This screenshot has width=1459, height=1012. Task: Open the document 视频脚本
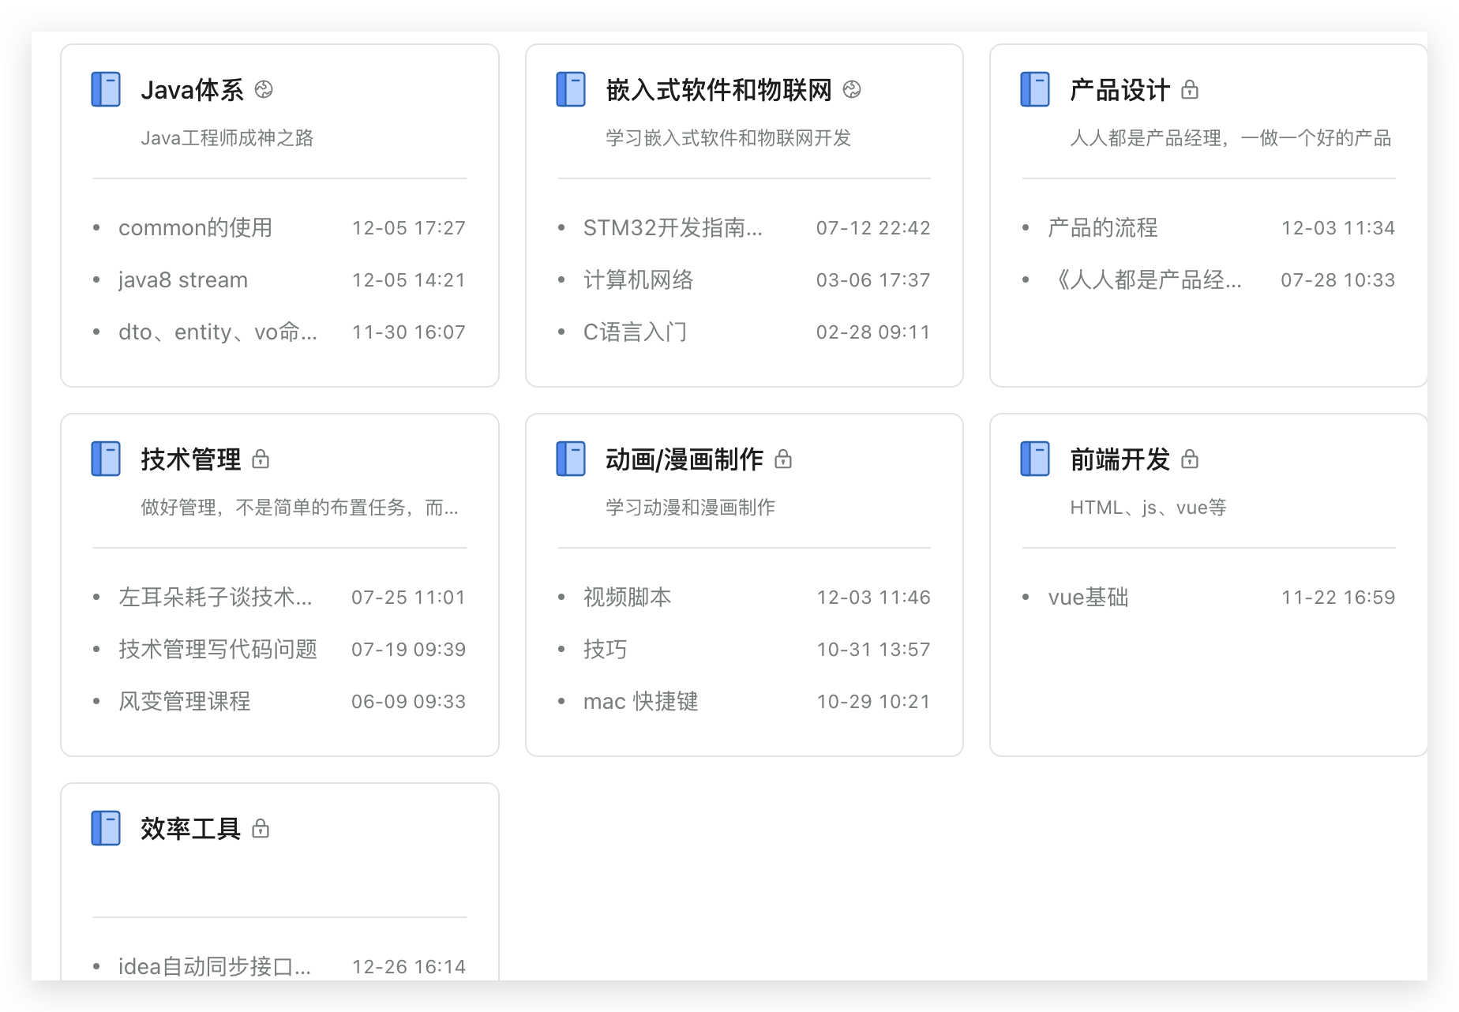628,597
